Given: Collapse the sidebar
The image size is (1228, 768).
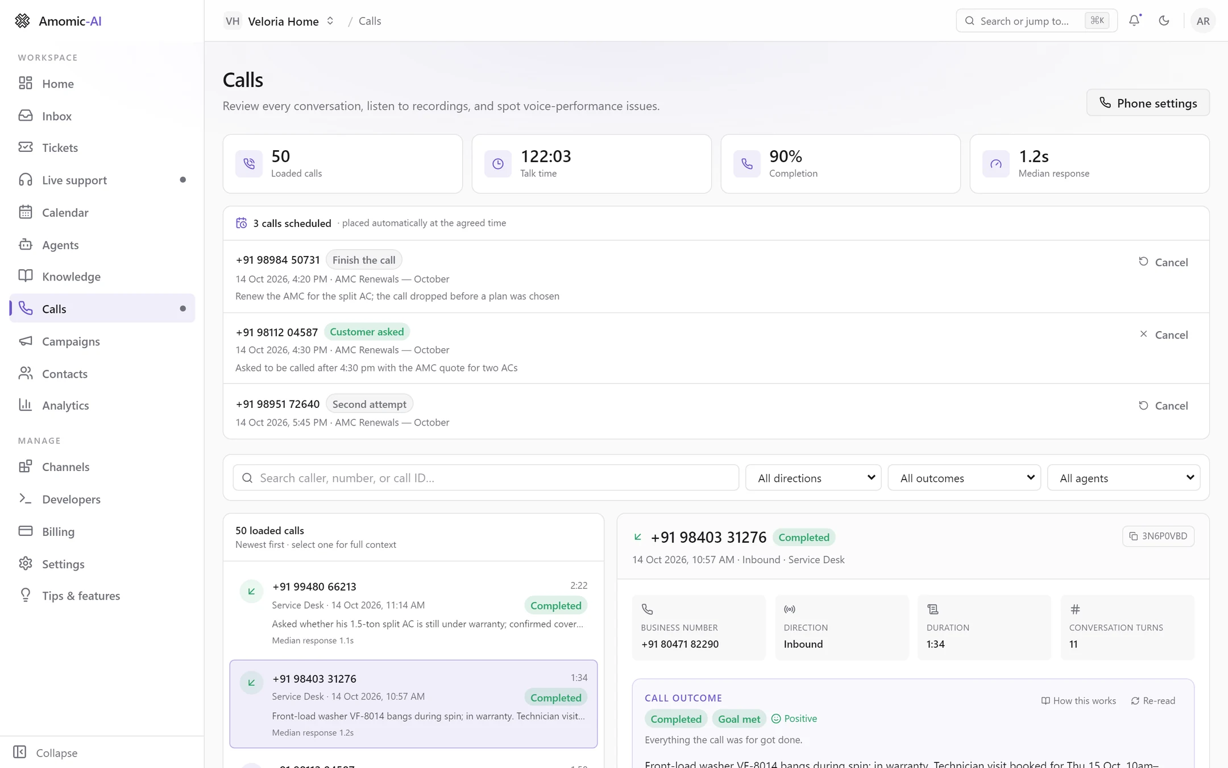Looking at the screenshot, I should (x=45, y=753).
